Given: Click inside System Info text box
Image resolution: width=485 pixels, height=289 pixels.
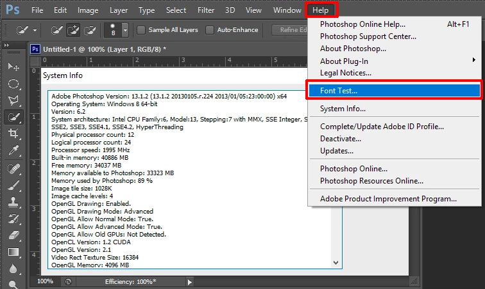Looking at the screenshot, I should point(195,180).
